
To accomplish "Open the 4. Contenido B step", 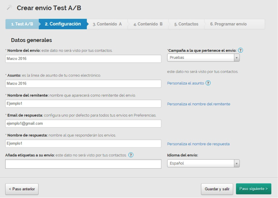I will pyautogui.click(x=148, y=24).
